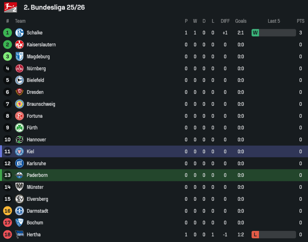This screenshot has height=242, width=308.
Task: Open the Bielefeld team link
Action: tap(35, 80)
